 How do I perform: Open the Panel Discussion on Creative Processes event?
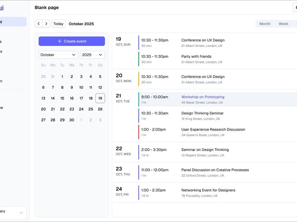click(x=215, y=169)
